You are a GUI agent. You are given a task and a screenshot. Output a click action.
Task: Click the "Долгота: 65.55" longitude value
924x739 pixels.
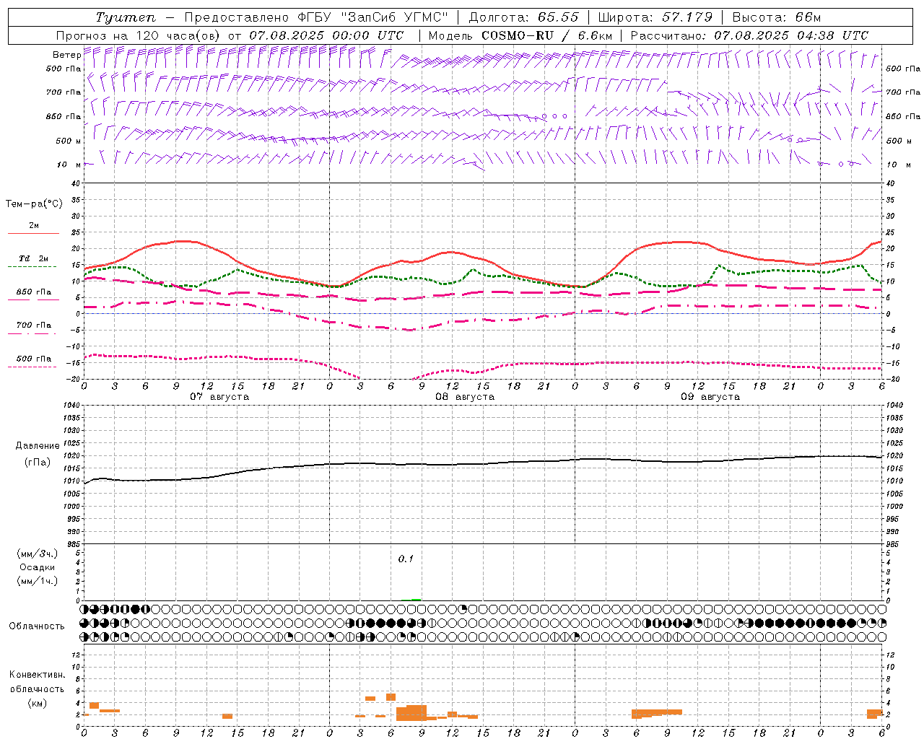523,17
